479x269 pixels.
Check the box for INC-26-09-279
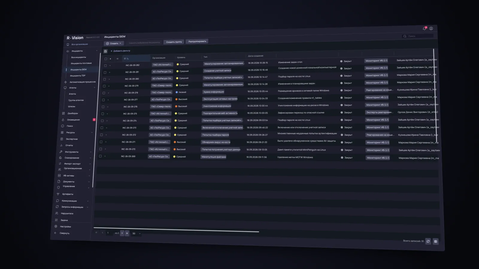click(104, 86)
